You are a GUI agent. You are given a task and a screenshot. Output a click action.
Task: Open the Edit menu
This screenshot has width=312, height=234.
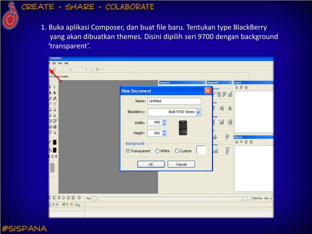point(54,63)
